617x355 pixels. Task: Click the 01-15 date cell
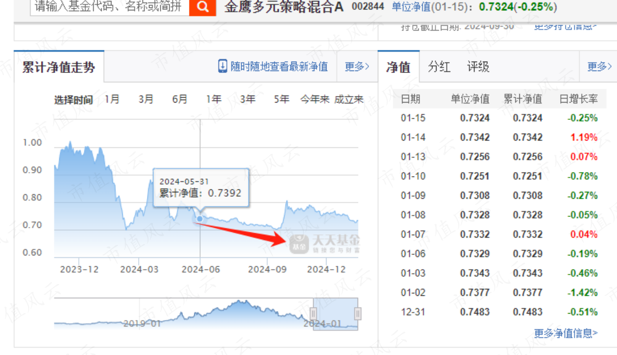[x=413, y=118]
